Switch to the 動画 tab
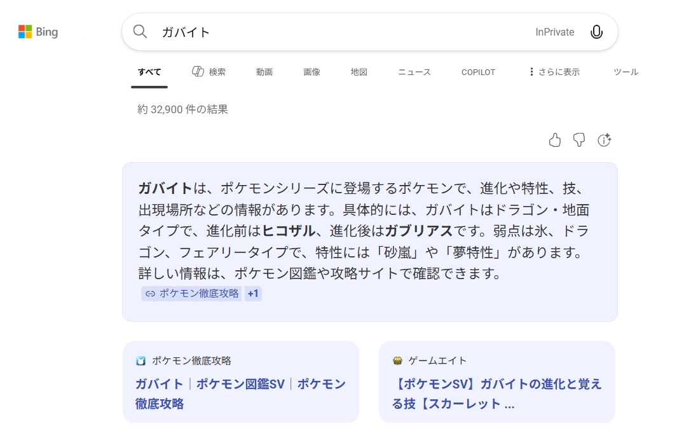The width and height of the screenshot is (684, 440). point(264,72)
